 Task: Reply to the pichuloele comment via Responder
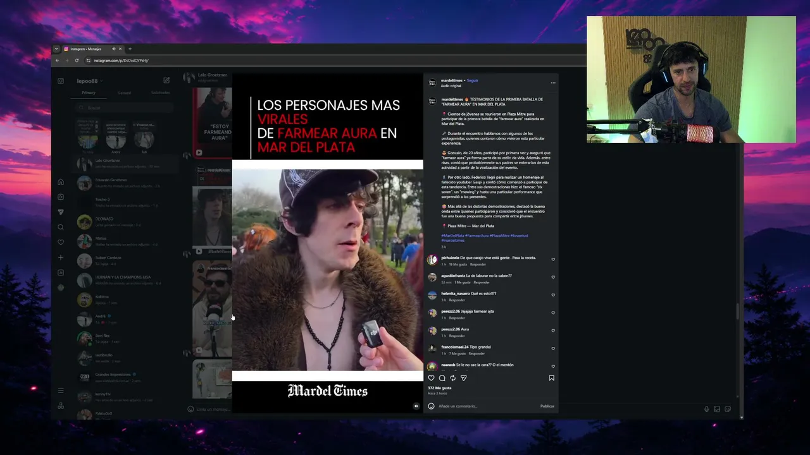tap(478, 264)
